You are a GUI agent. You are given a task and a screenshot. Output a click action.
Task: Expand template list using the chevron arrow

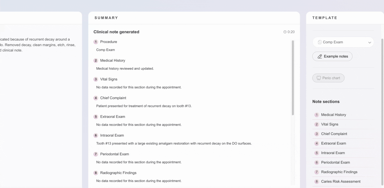tap(370, 43)
